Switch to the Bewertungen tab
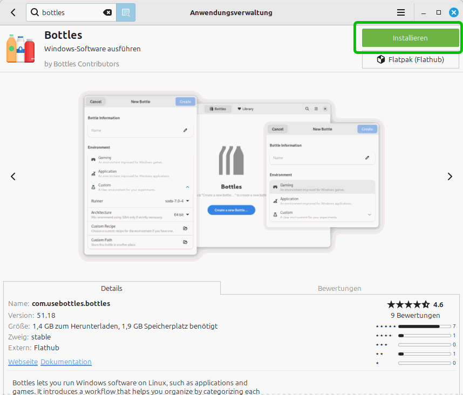463x395 pixels. click(x=339, y=288)
